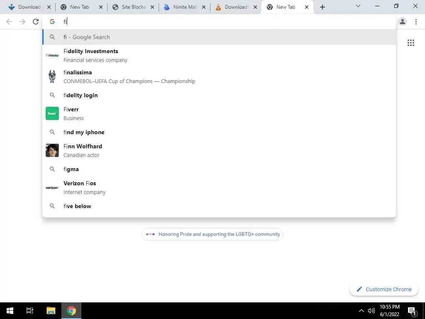This screenshot has height=319, width=425.
Task: Choose the finalissima suggestion
Action: 219,77
